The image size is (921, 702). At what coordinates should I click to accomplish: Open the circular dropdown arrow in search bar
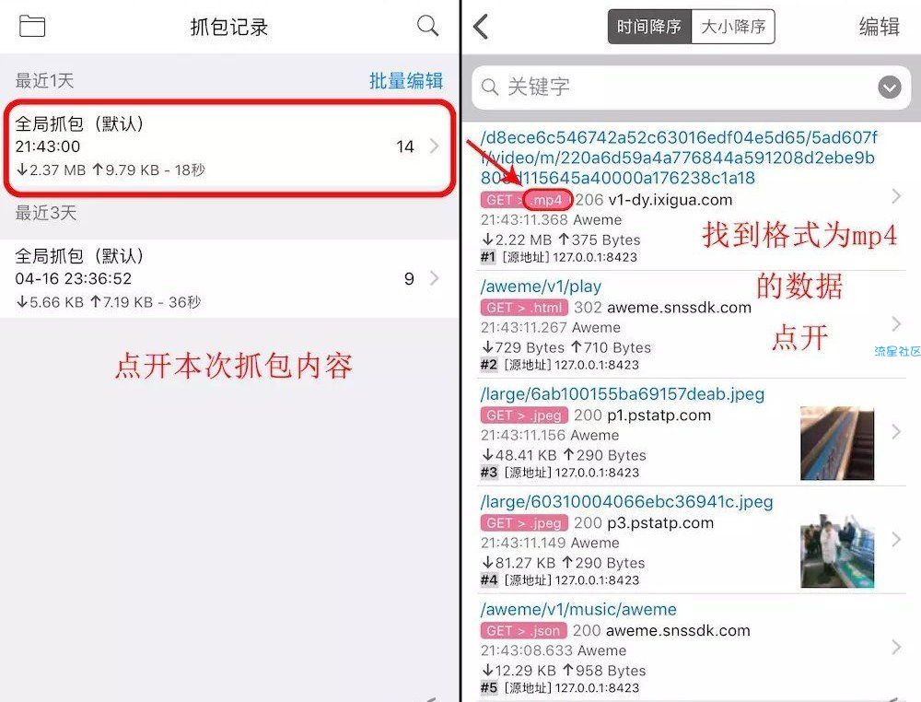[890, 87]
